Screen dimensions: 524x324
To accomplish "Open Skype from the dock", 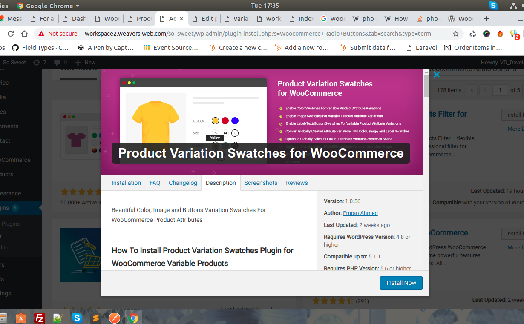I will pos(77,318).
